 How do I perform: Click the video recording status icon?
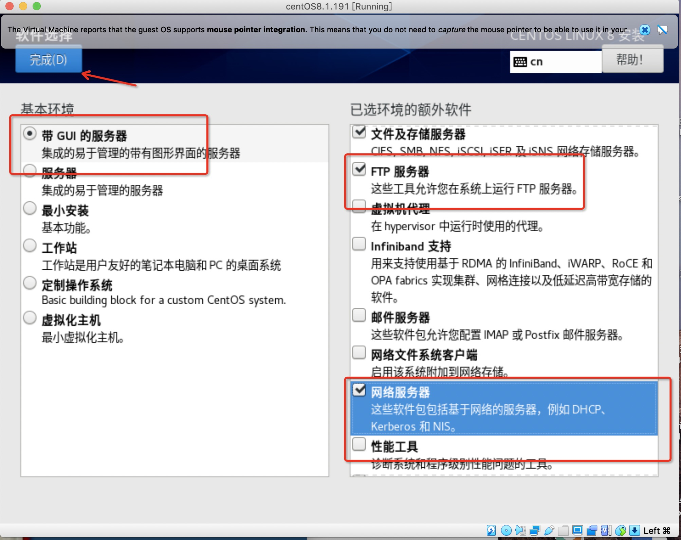[592, 530]
